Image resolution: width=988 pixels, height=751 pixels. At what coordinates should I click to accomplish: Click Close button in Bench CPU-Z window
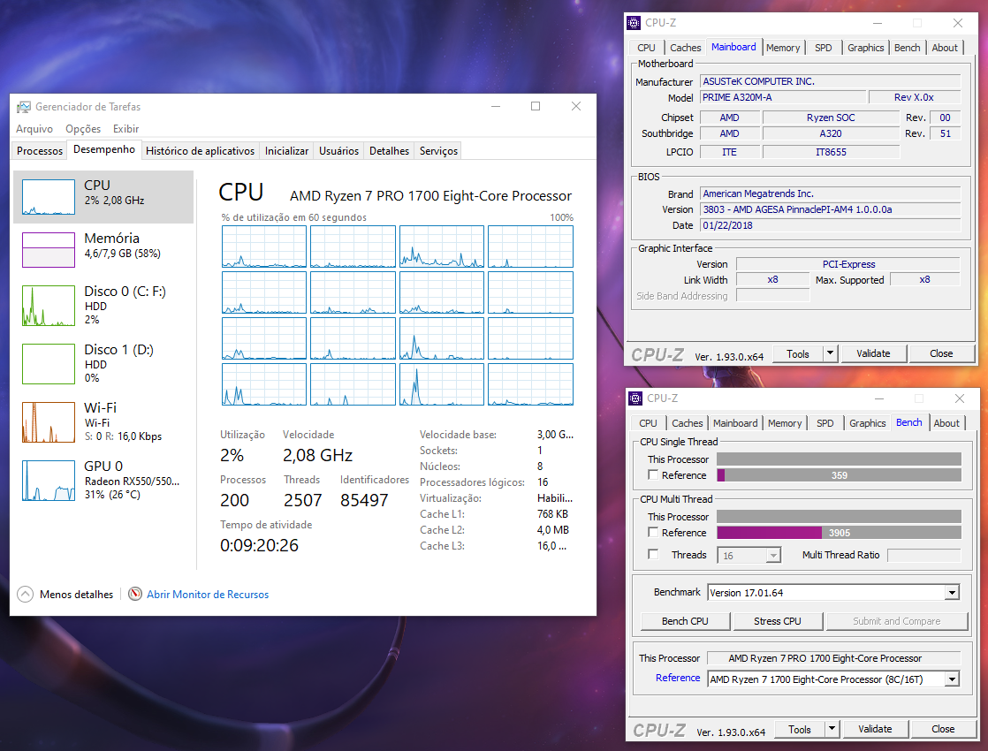[x=943, y=729]
